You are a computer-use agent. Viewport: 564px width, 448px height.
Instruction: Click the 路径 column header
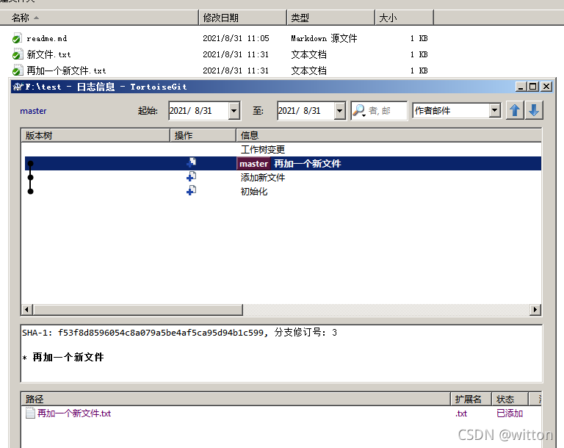click(x=236, y=399)
